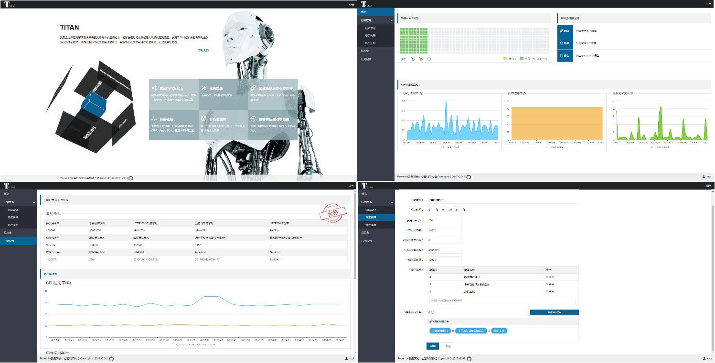The height and width of the screenshot is (363, 715).
Task: Open the highlighted scene management sidebar item on the scene form
Action: coord(377,217)
